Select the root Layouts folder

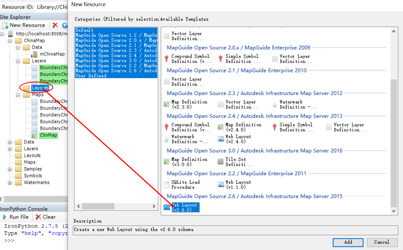pyautogui.click(x=32, y=155)
